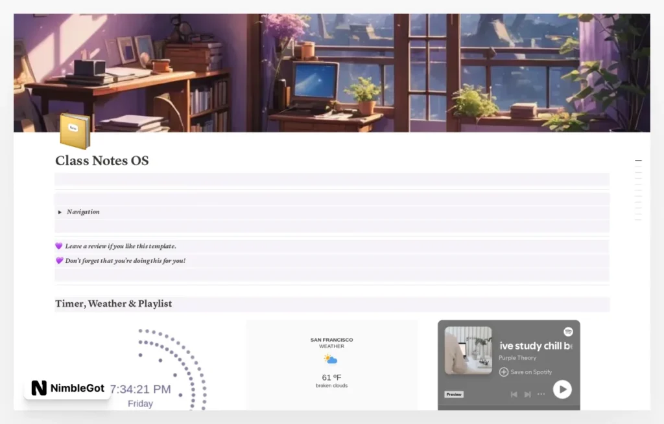Image resolution: width=664 pixels, height=424 pixels.
Task: Click the Spotify logo in the player
Action: pyautogui.click(x=568, y=332)
